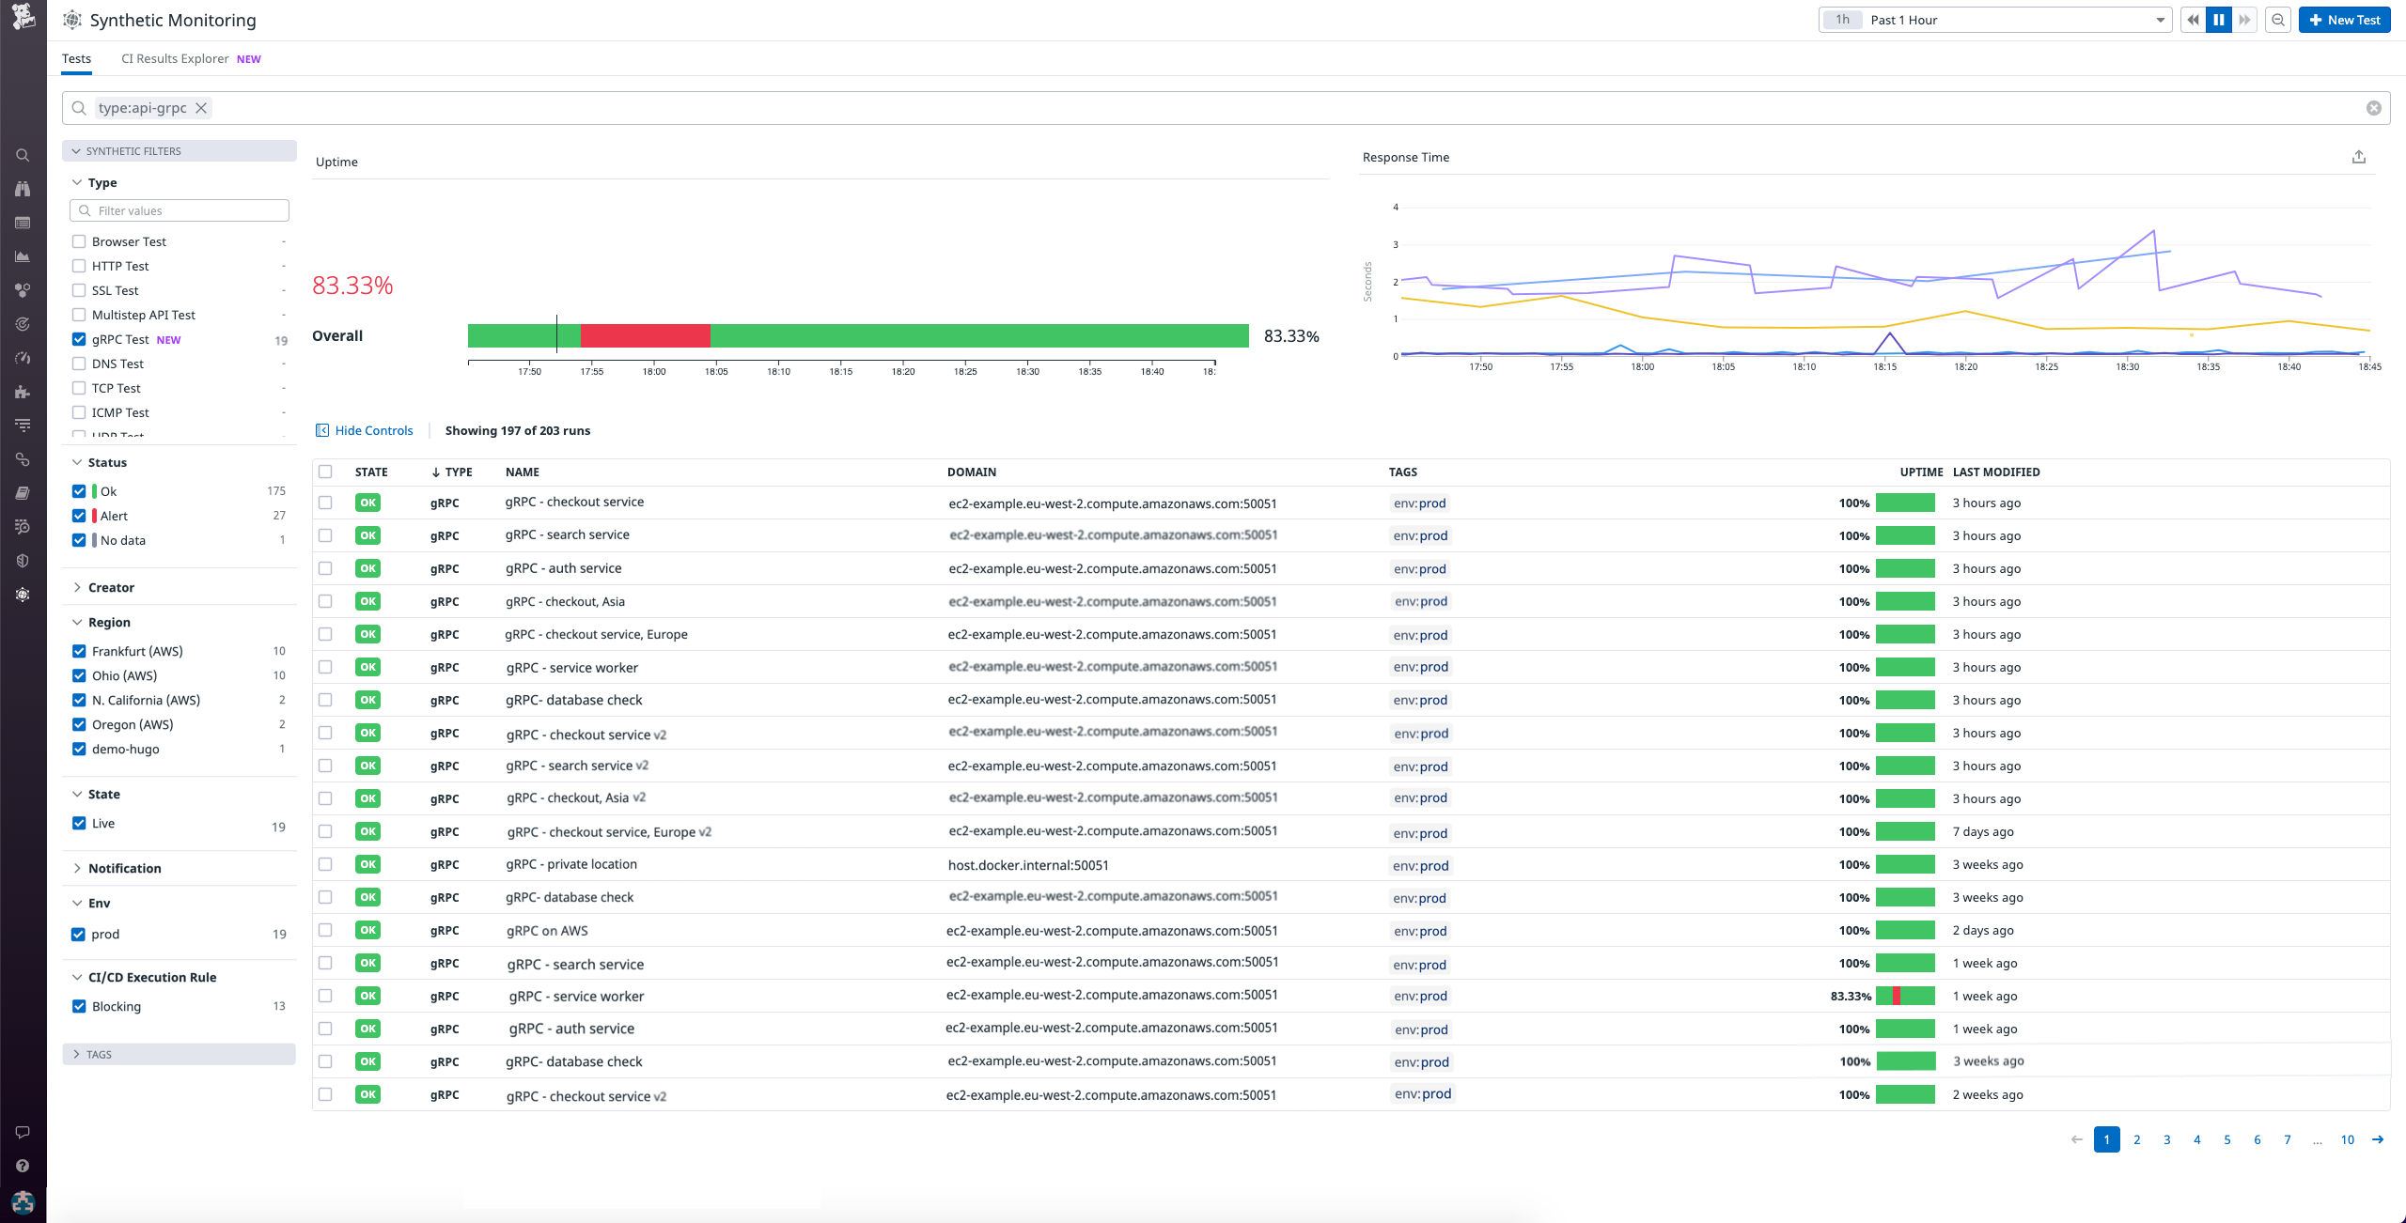Select the Watchdog binoculars icon
2406x1223 pixels.
[x=23, y=188]
